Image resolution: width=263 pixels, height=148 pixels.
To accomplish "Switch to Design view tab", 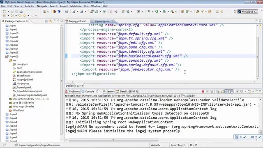I will coord(69,86).
